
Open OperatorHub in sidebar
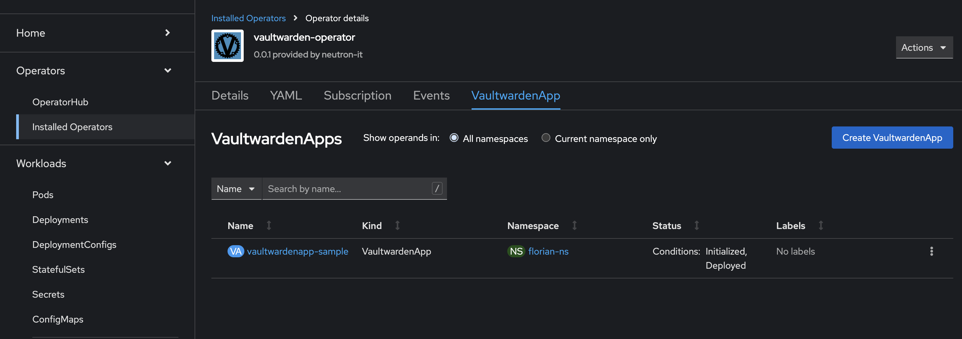point(60,102)
